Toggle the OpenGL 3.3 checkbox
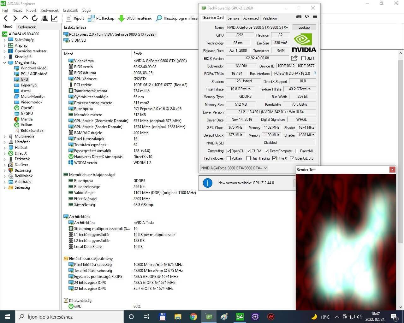This screenshot has width=404, height=323. point(292,158)
